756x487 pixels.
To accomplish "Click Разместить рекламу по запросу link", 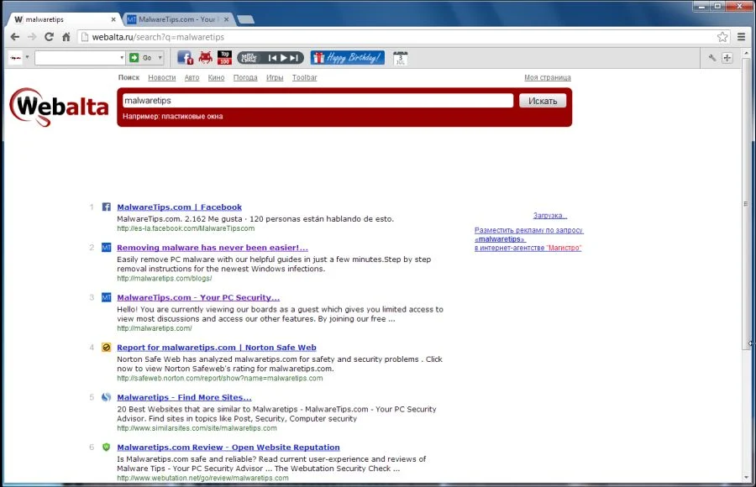I will (x=529, y=230).
